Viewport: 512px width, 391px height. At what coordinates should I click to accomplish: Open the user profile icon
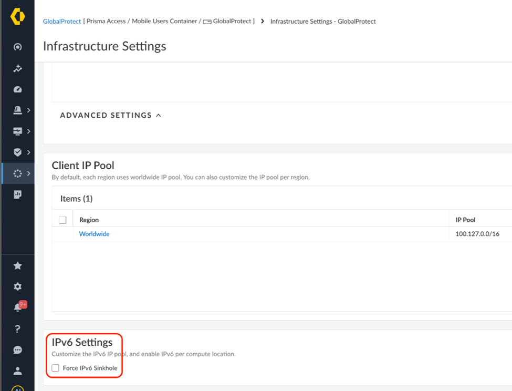point(17,371)
